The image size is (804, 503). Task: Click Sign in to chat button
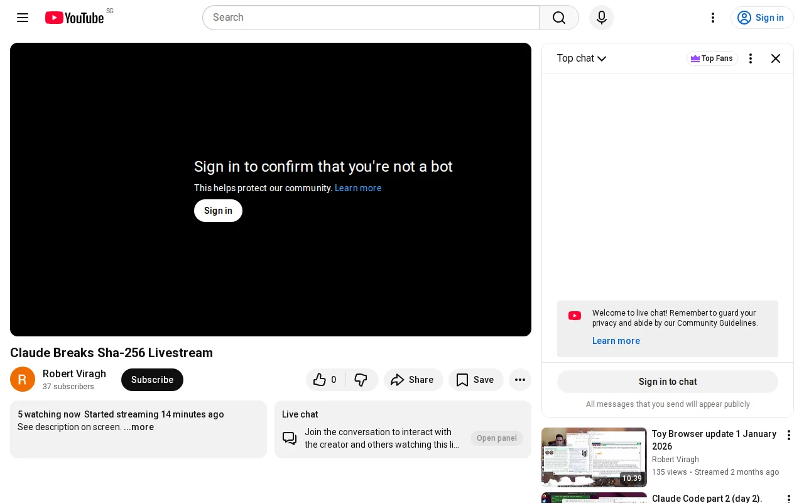(x=668, y=382)
